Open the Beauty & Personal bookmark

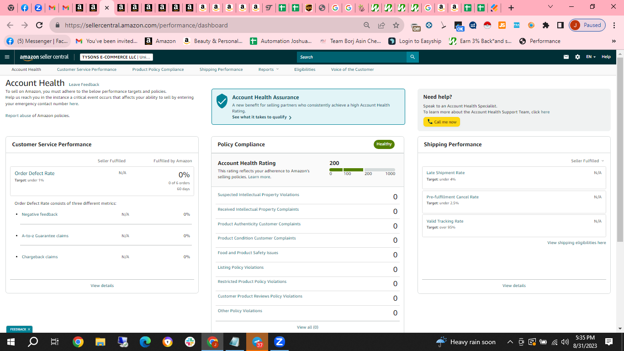213,41
